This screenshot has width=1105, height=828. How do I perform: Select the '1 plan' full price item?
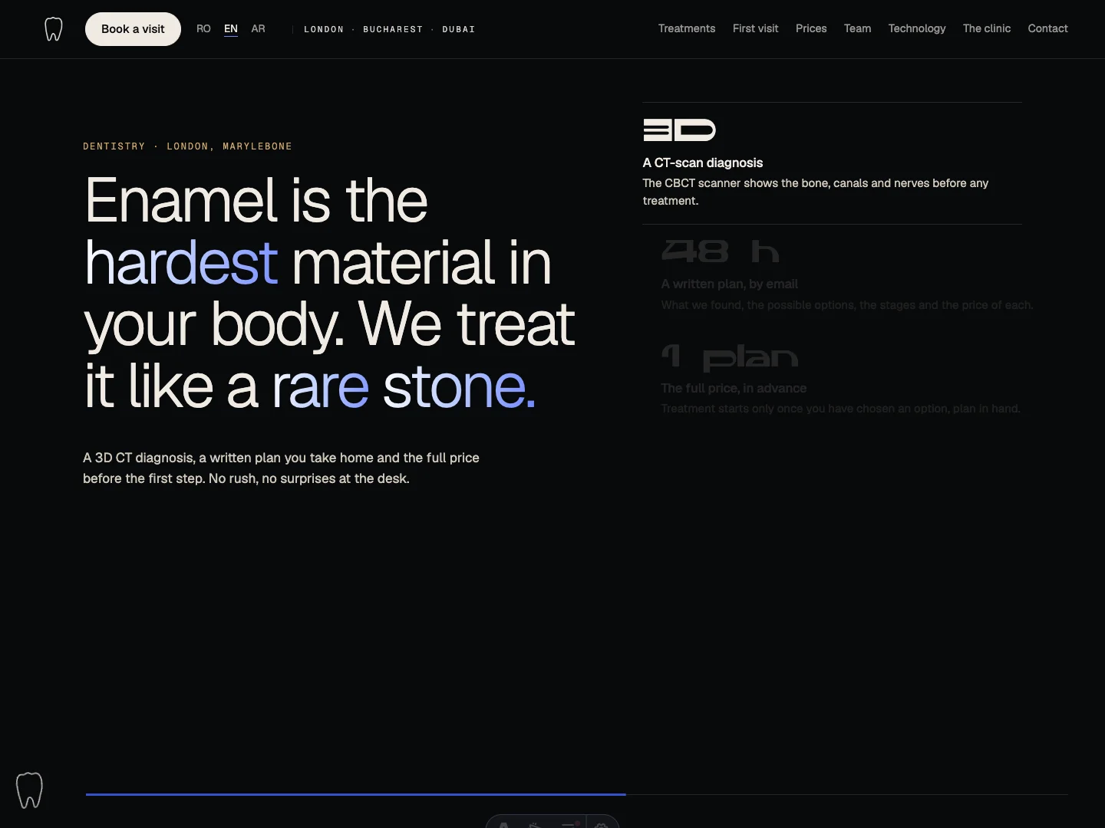click(841, 379)
